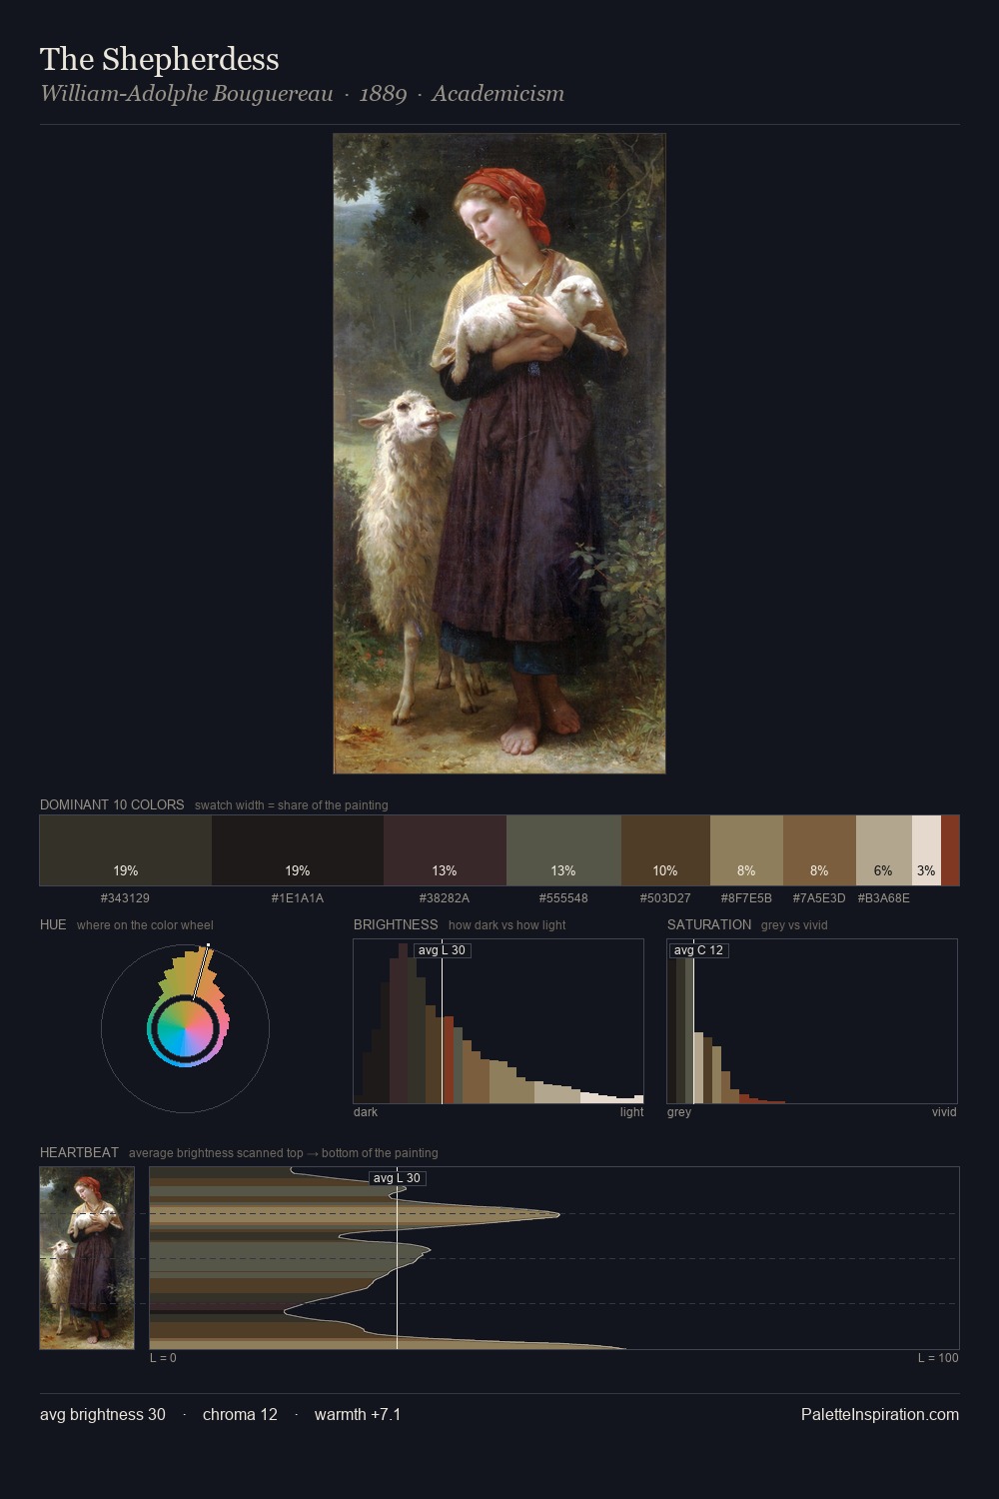
Task: Select the #503D27 dark brown swatch
Action: tap(665, 850)
